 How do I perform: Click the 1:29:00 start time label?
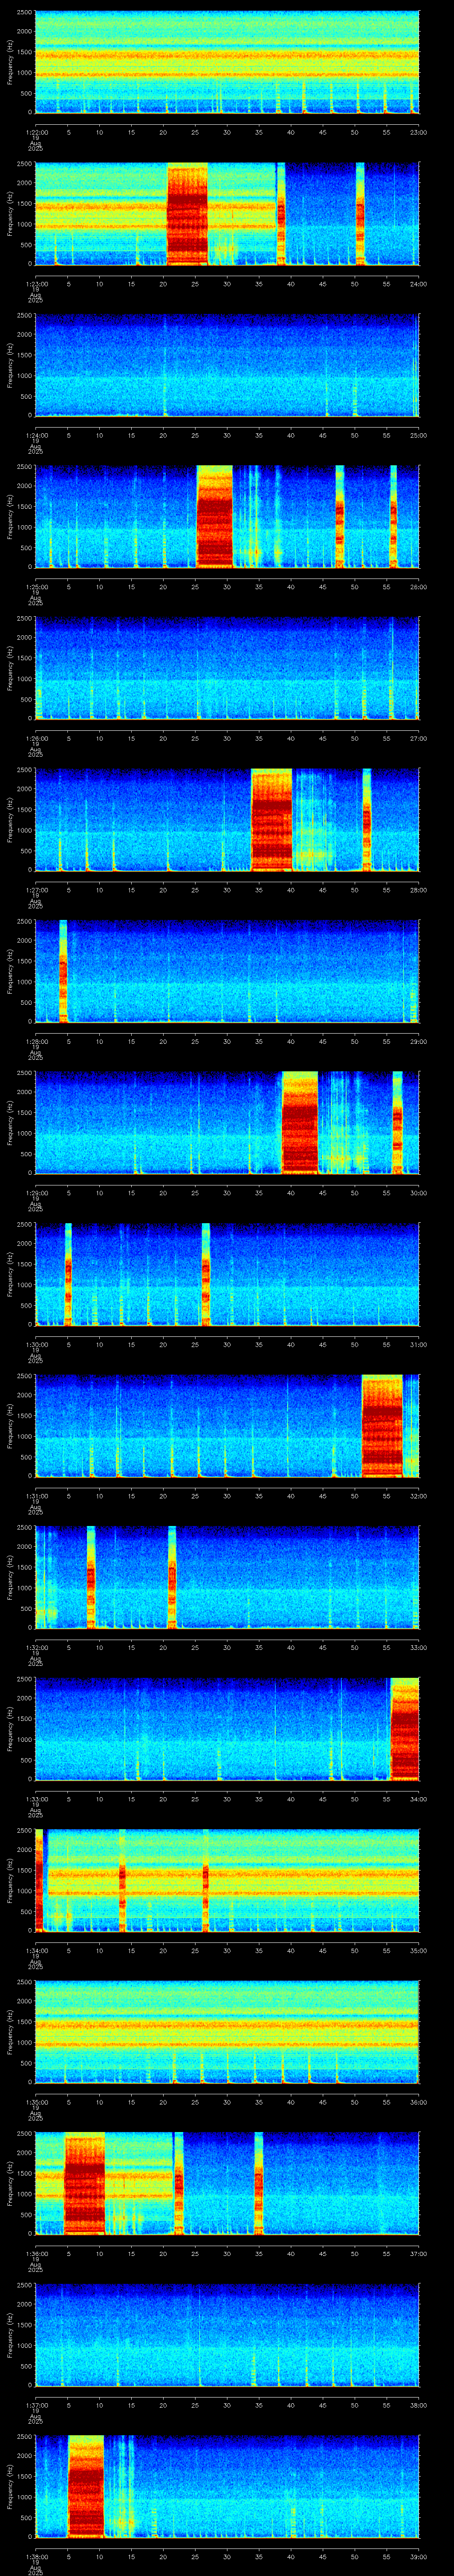(36, 1193)
